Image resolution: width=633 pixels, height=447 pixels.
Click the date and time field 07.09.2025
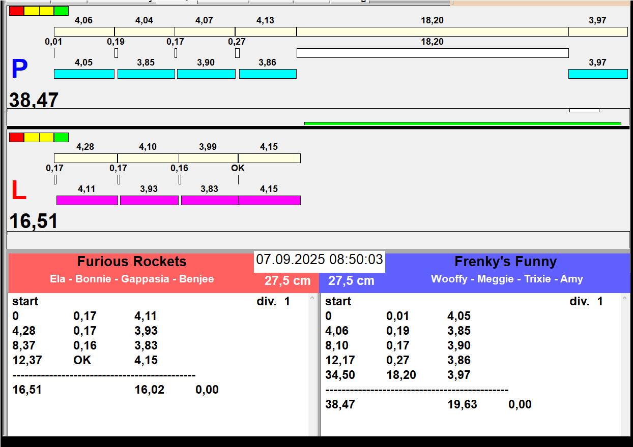click(x=319, y=260)
